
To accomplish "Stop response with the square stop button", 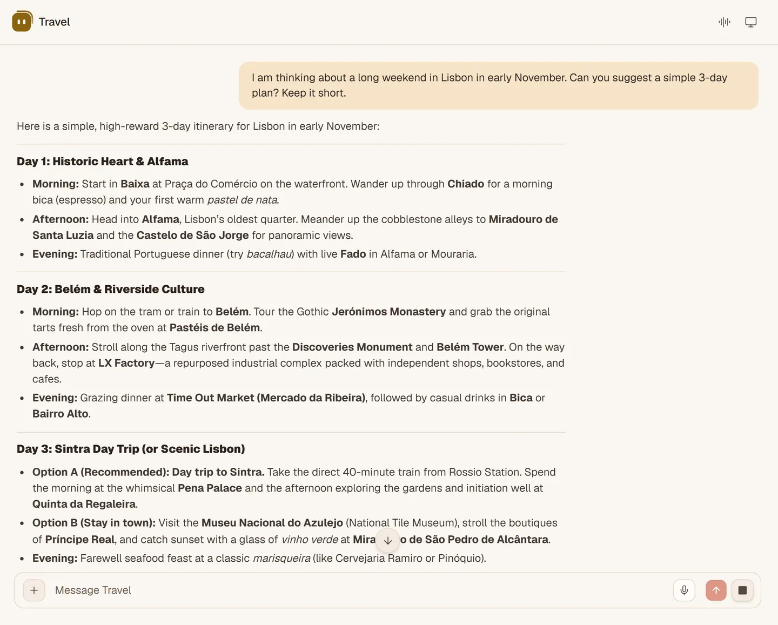I will [742, 590].
